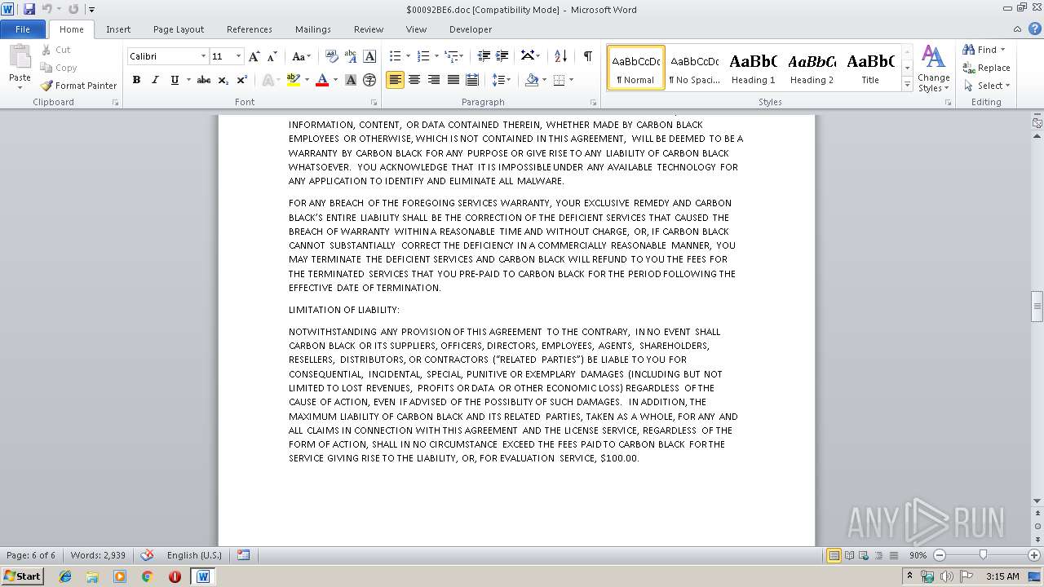Open the Change Styles menu

(933, 69)
